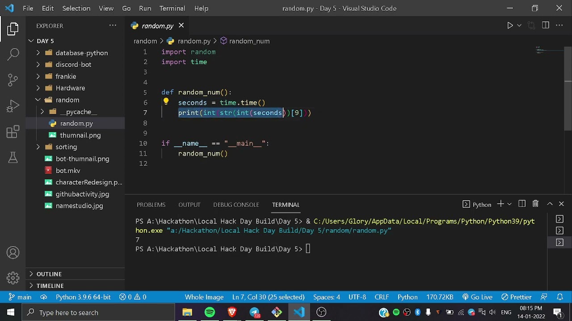Open namestudio.jpg in explorer
The height and width of the screenshot is (321, 572).
click(75, 206)
